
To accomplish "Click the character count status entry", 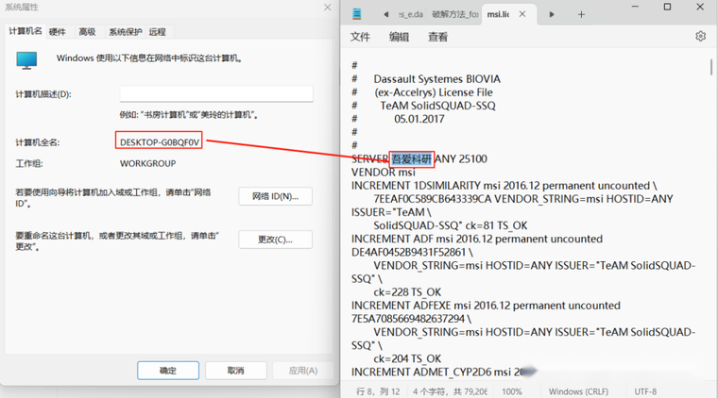I will tap(450, 391).
